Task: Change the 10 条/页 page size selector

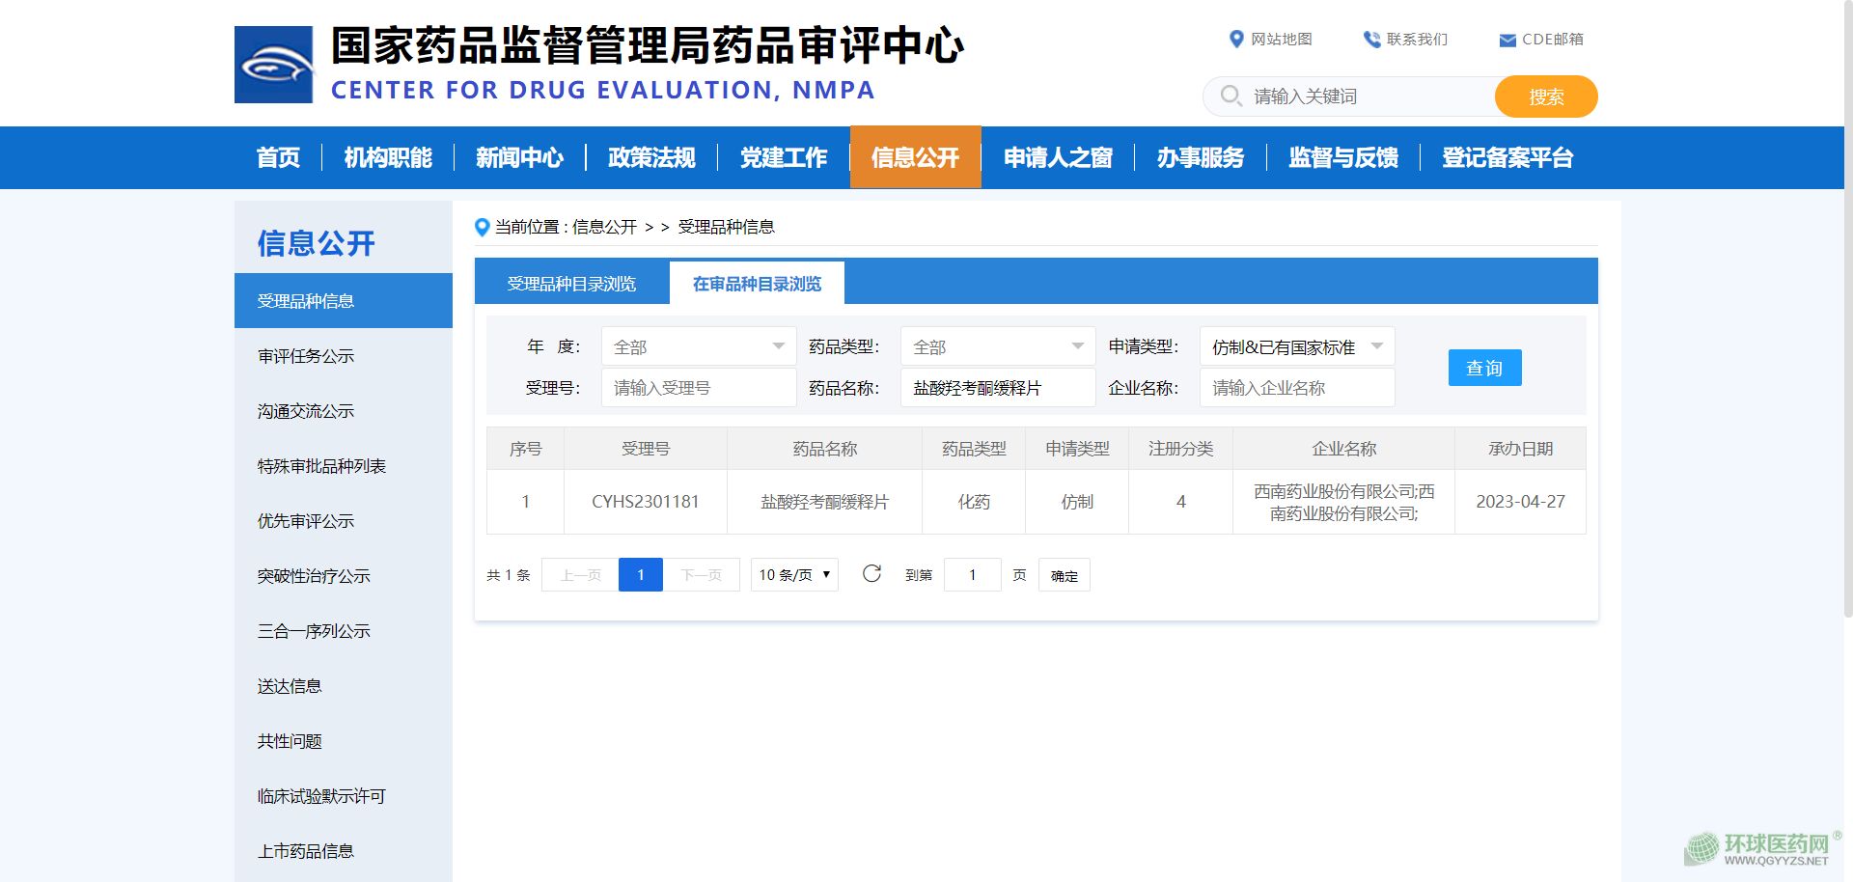Action: click(x=793, y=575)
